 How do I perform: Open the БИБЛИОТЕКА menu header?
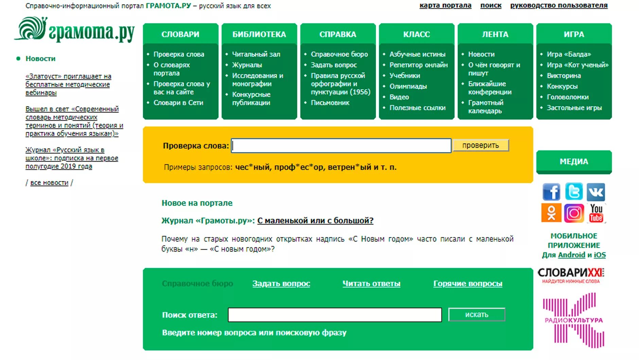tap(259, 34)
